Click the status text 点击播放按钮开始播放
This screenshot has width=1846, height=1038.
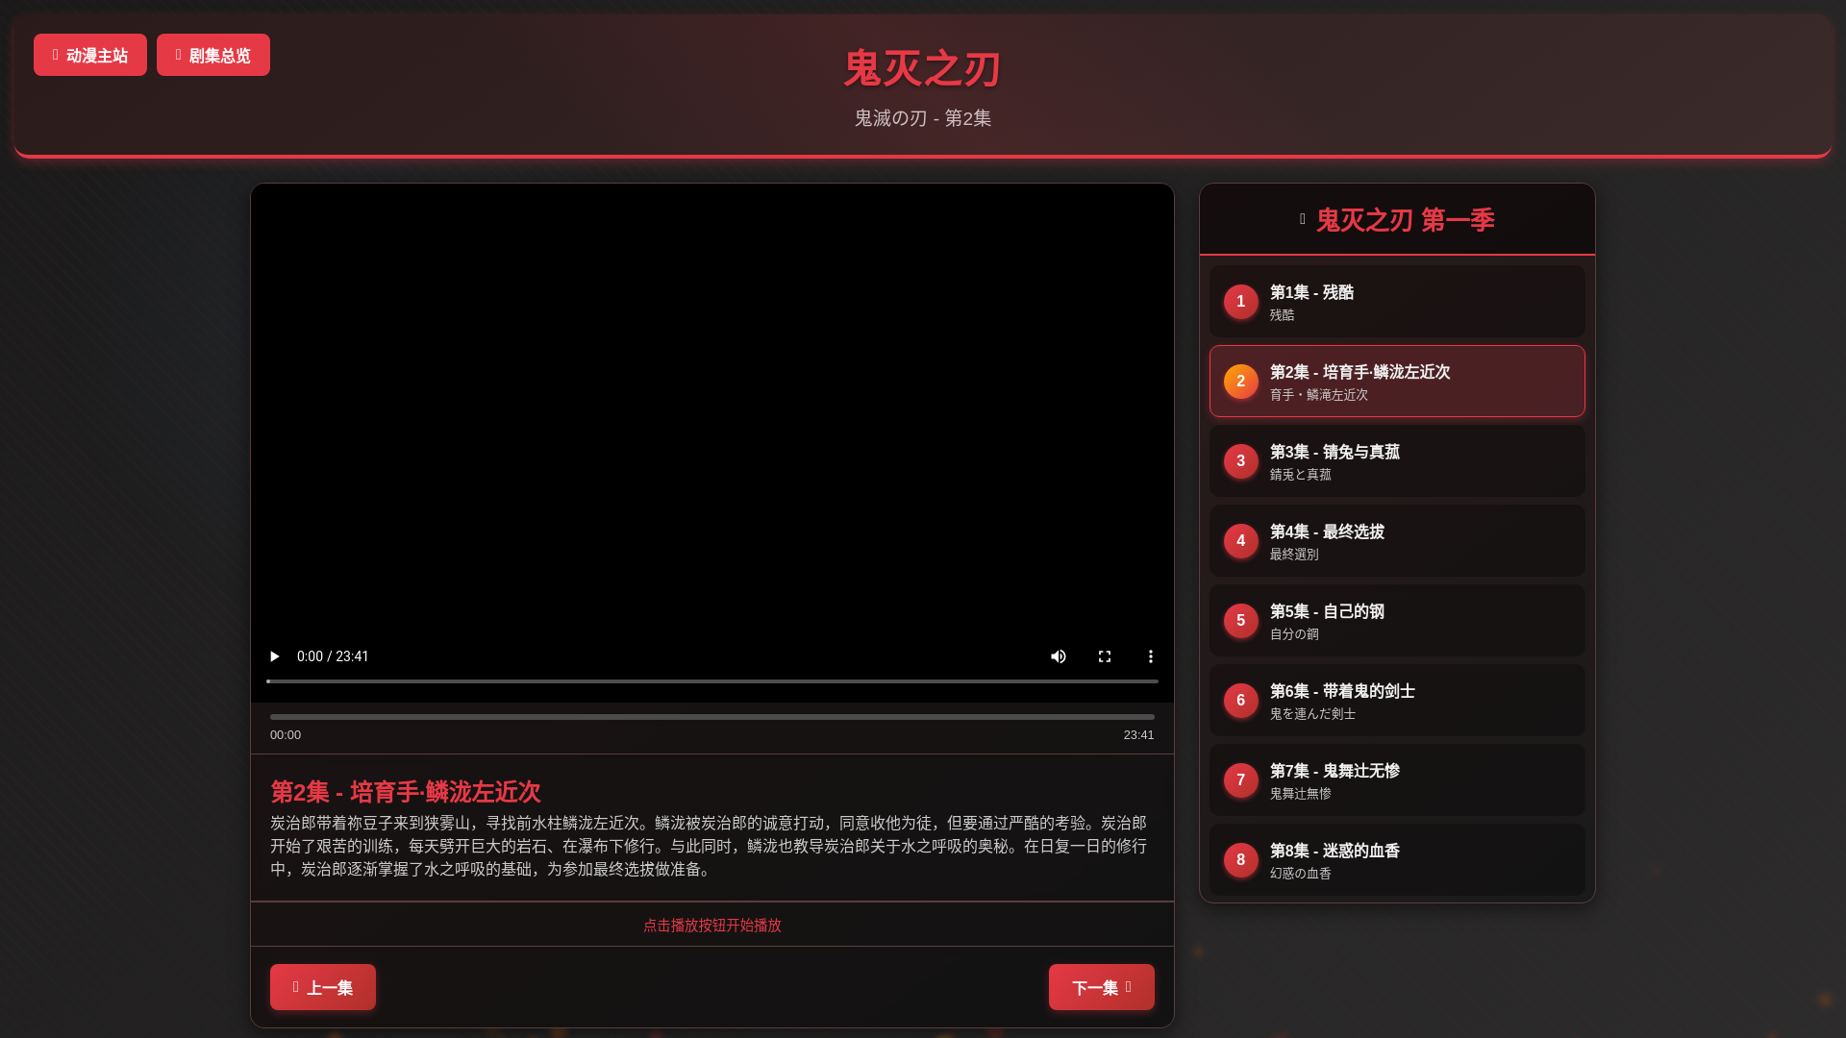point(712,925)
